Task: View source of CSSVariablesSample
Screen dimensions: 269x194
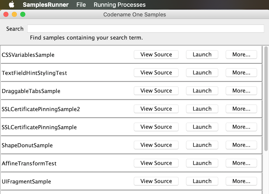Action: [156, 54]
